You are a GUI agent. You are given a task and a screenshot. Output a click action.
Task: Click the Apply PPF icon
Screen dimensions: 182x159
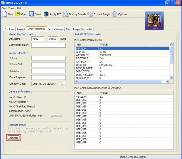tap(46, 14)
